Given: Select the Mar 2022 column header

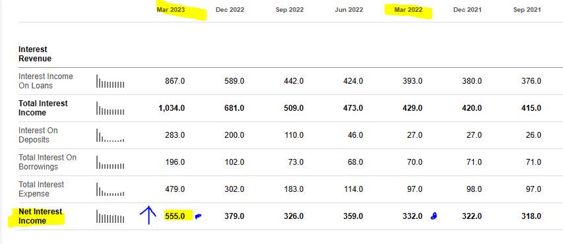Looking at the screenshot, I should pyautogui.click(x=409, y=10).
